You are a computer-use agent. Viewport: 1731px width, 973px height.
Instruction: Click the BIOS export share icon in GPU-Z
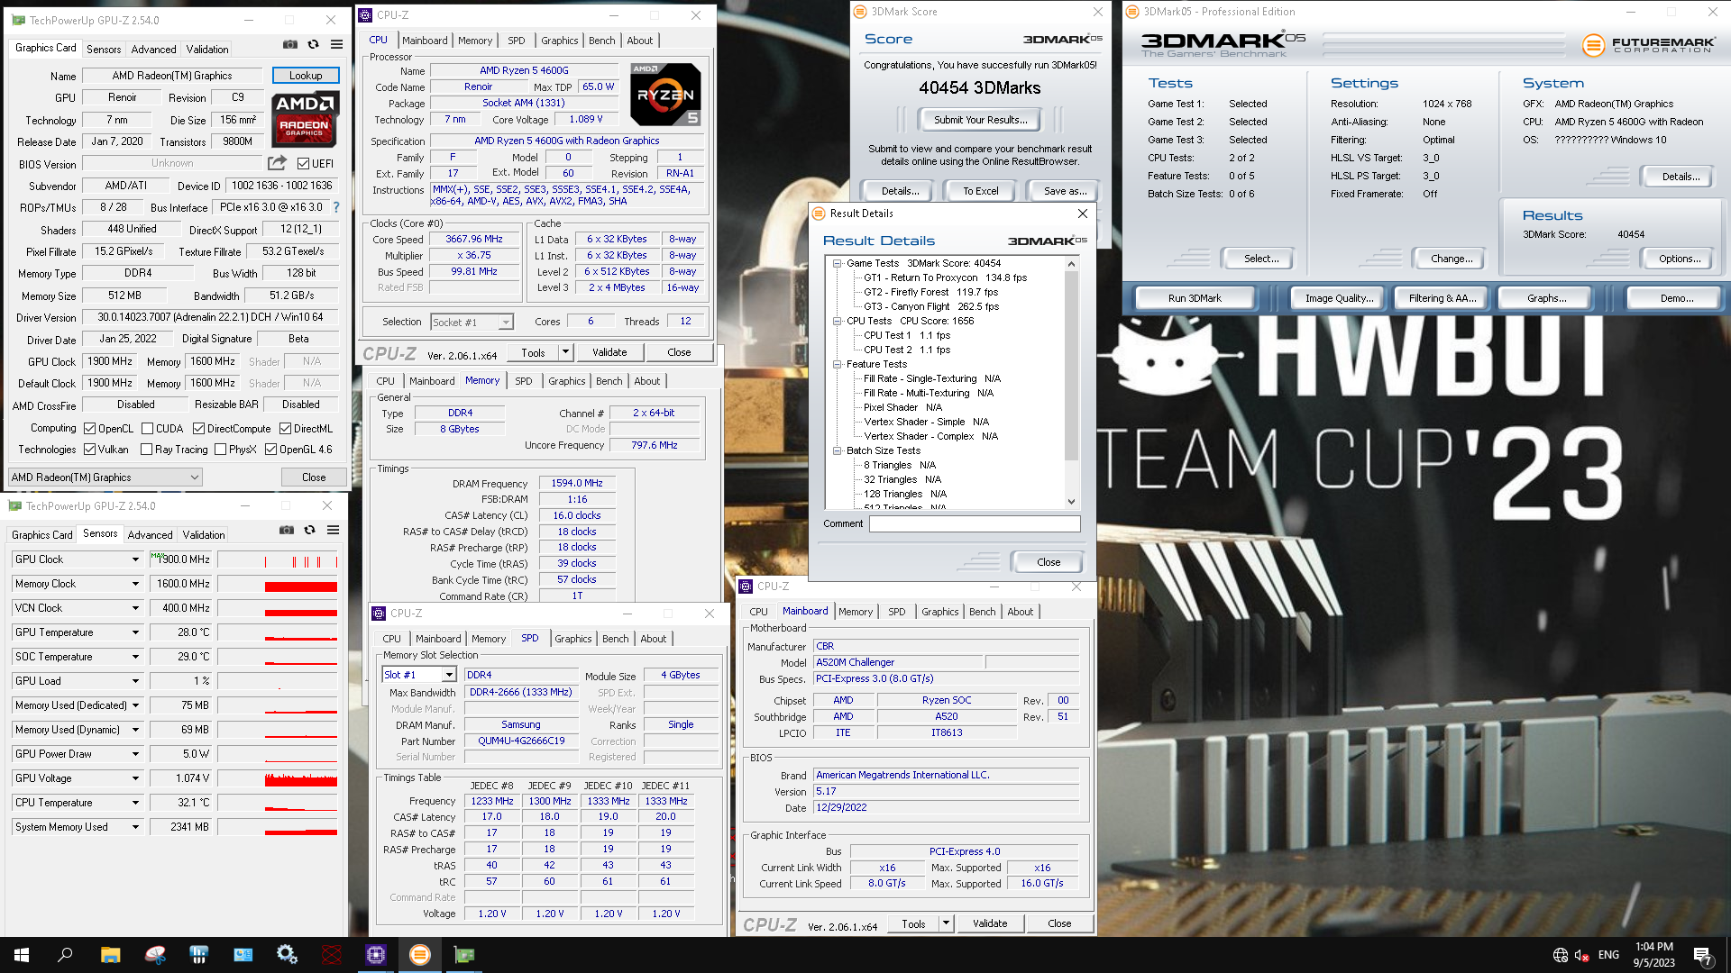(x=277, y=163)
